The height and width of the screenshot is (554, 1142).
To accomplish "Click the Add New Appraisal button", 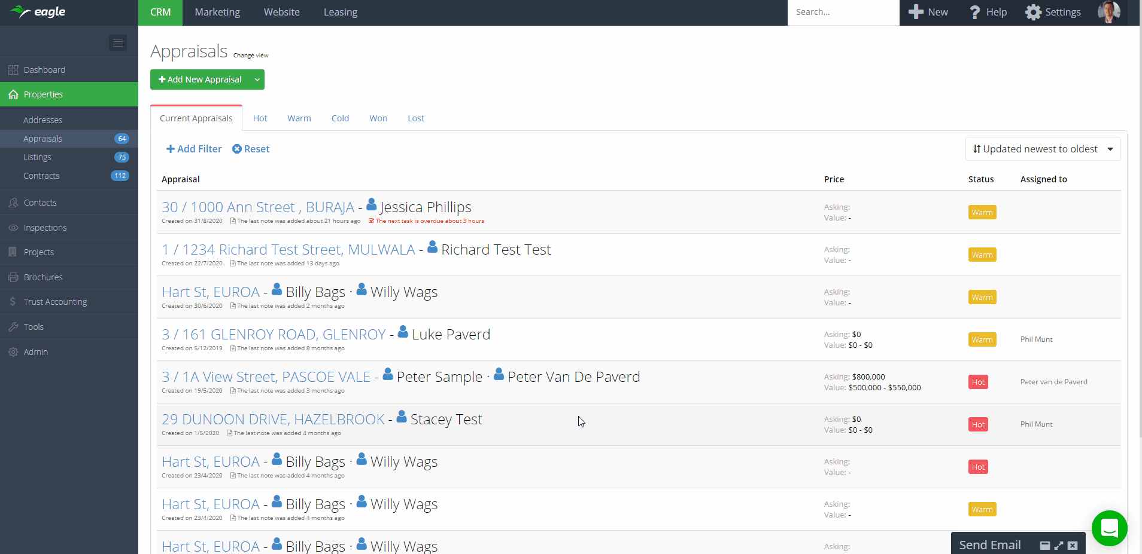I will point(200,79).
